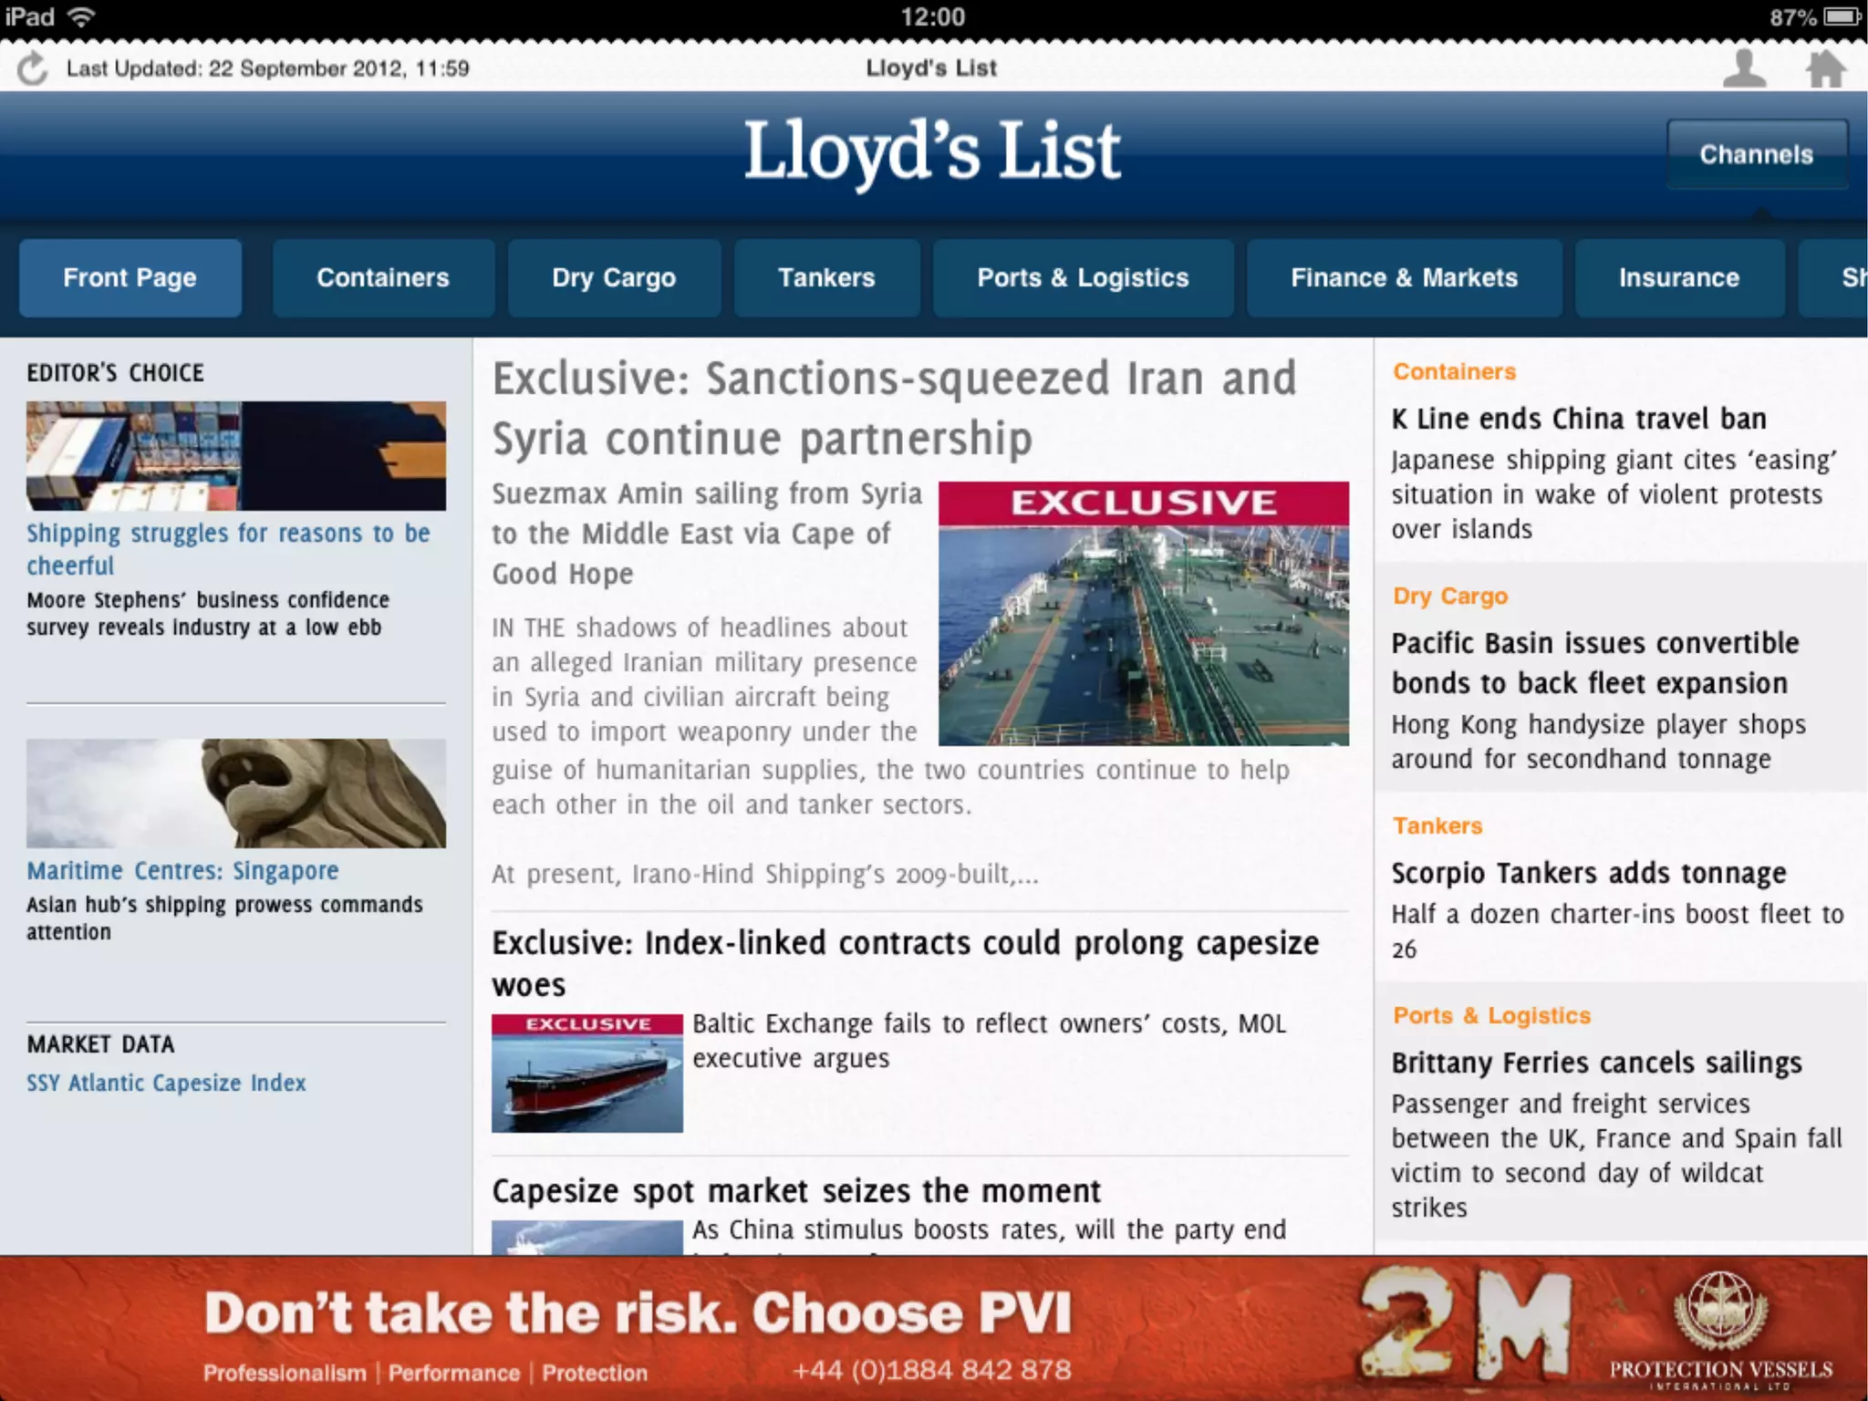Tap the PVI advertisement banner
The width and height of the screenshot is (1868, 1401).
click(933, 1328)
